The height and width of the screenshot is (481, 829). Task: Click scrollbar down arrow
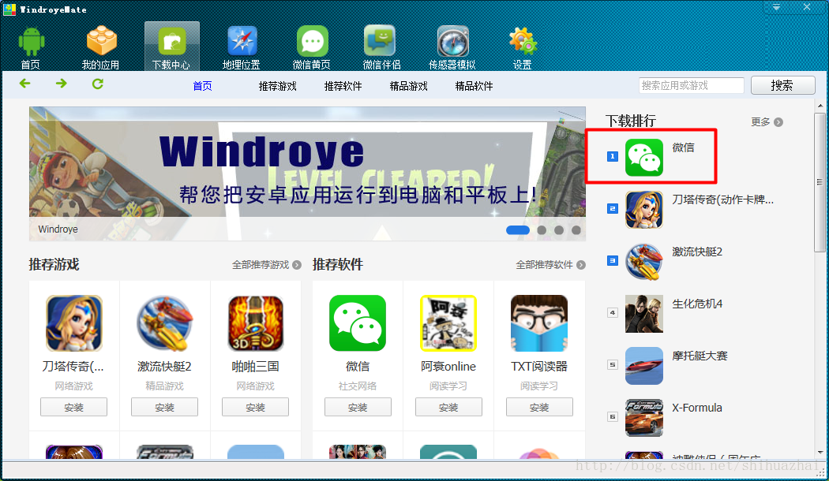pyautogui.click(x=820, y=453)
